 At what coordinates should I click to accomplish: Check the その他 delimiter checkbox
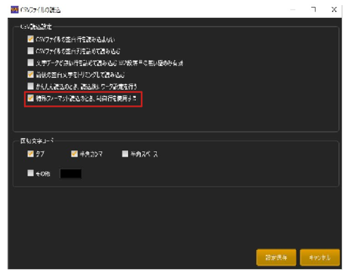pyautogui.click(x=31, y=173)
